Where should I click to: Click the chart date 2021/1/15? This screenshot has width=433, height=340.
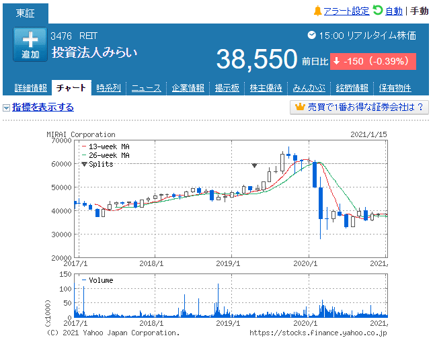point(368,134)
